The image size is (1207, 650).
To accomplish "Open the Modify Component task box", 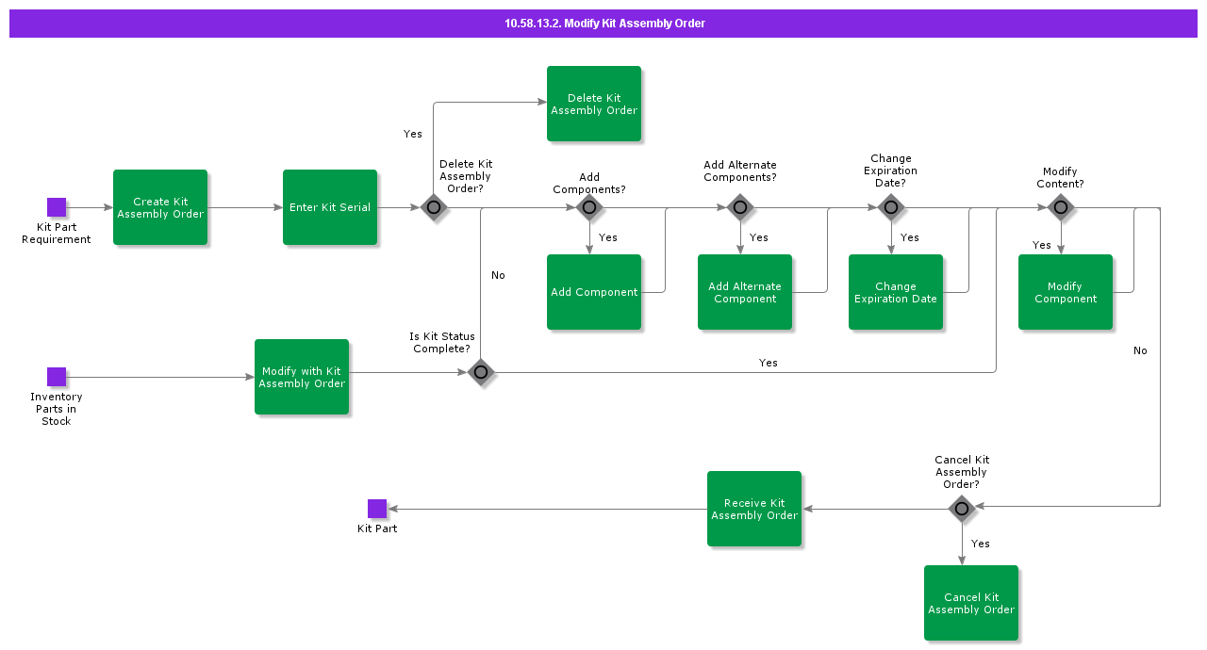I will click(x=1066, y=292).
